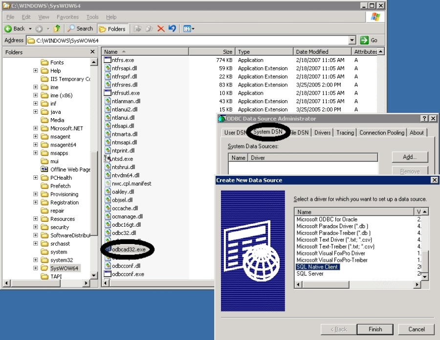Open the Address bar dropdown arrow
440x340 pixels.
[x=352, y=40]
